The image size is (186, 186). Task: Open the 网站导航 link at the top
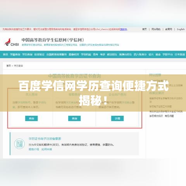[156, 29]
